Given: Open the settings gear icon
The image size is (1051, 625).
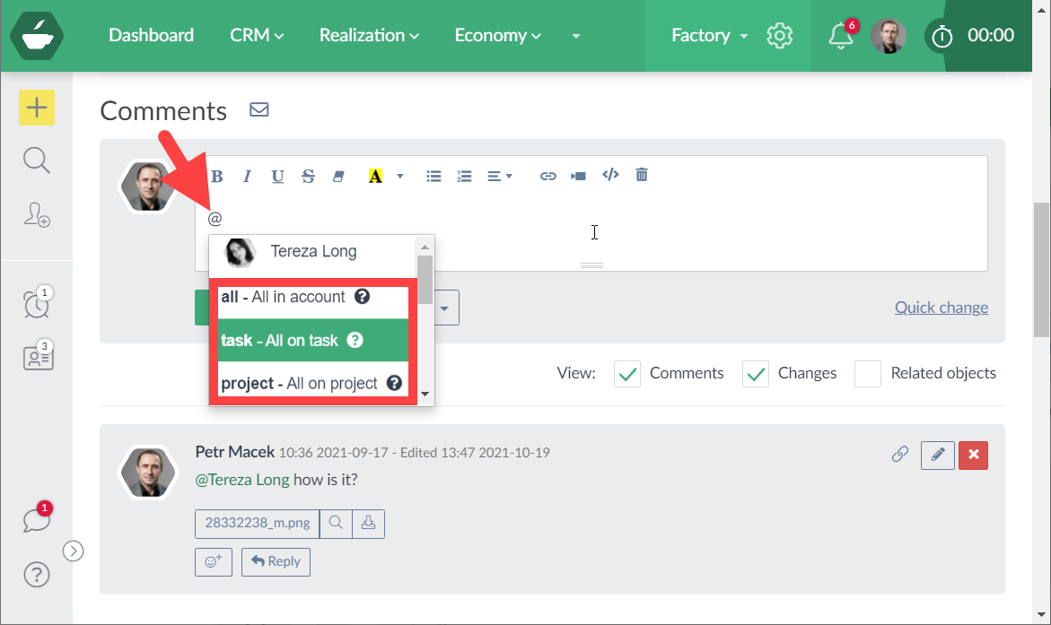Looking at the screenshot, I should pos(779,36).
